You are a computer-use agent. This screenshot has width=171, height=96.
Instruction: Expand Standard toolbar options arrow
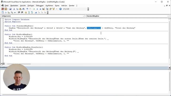[88, 9]
